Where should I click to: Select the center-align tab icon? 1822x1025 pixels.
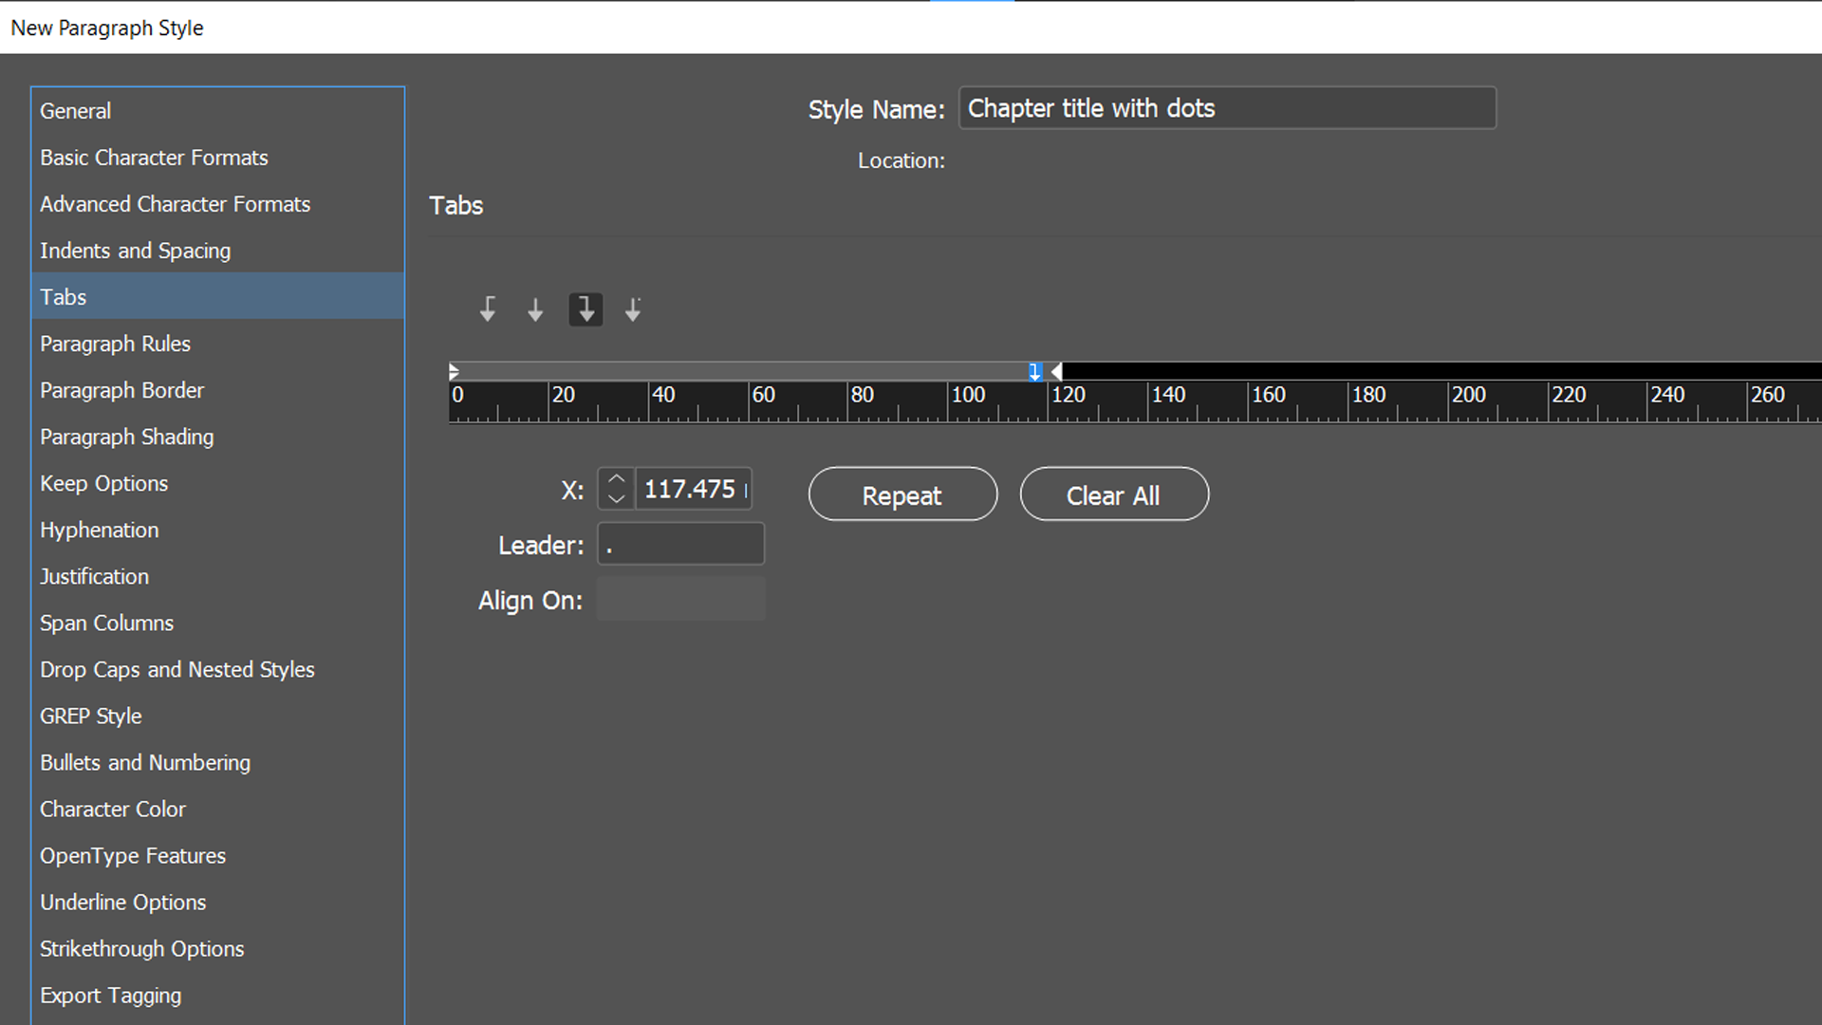point(535,310)
